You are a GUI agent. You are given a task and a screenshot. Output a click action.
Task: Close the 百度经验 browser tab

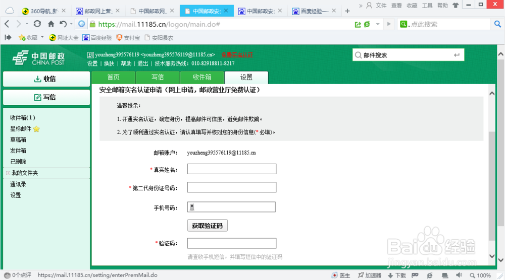(334, 11)
